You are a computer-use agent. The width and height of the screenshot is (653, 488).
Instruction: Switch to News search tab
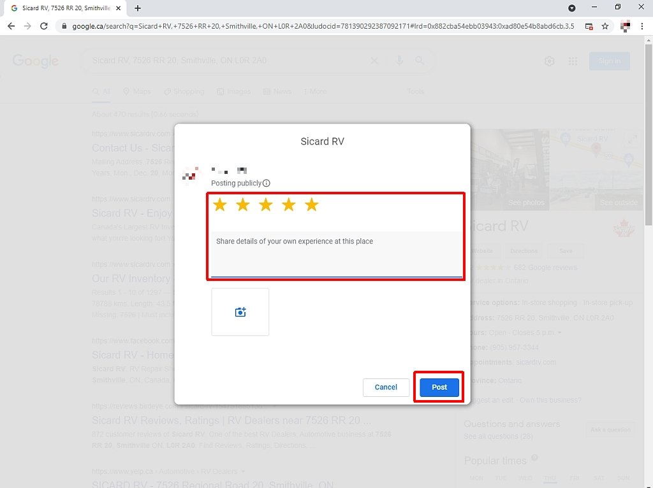click(x=277, y=92)
